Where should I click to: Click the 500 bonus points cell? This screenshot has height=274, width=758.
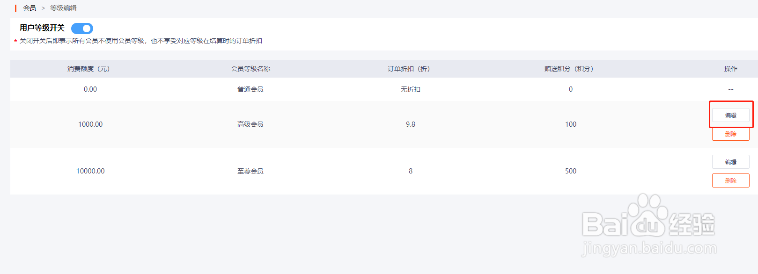point(571,171)
